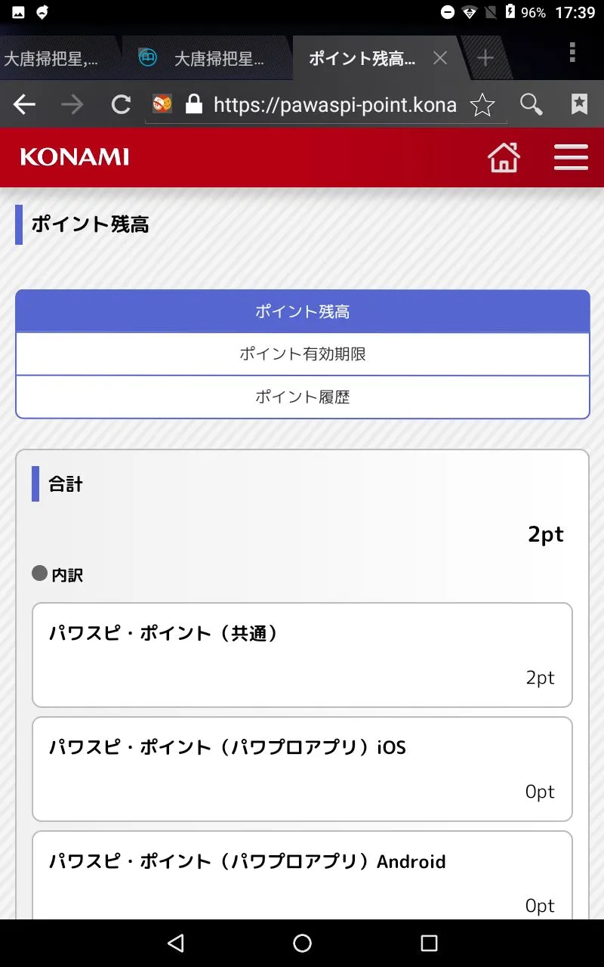Click the KONAMI logo
604x967 pixels.
74,157
